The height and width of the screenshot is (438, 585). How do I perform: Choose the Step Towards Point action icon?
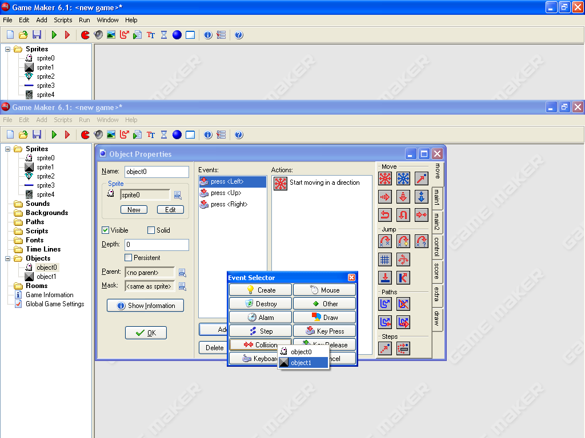pyautogui.click(x=385, y=348)
